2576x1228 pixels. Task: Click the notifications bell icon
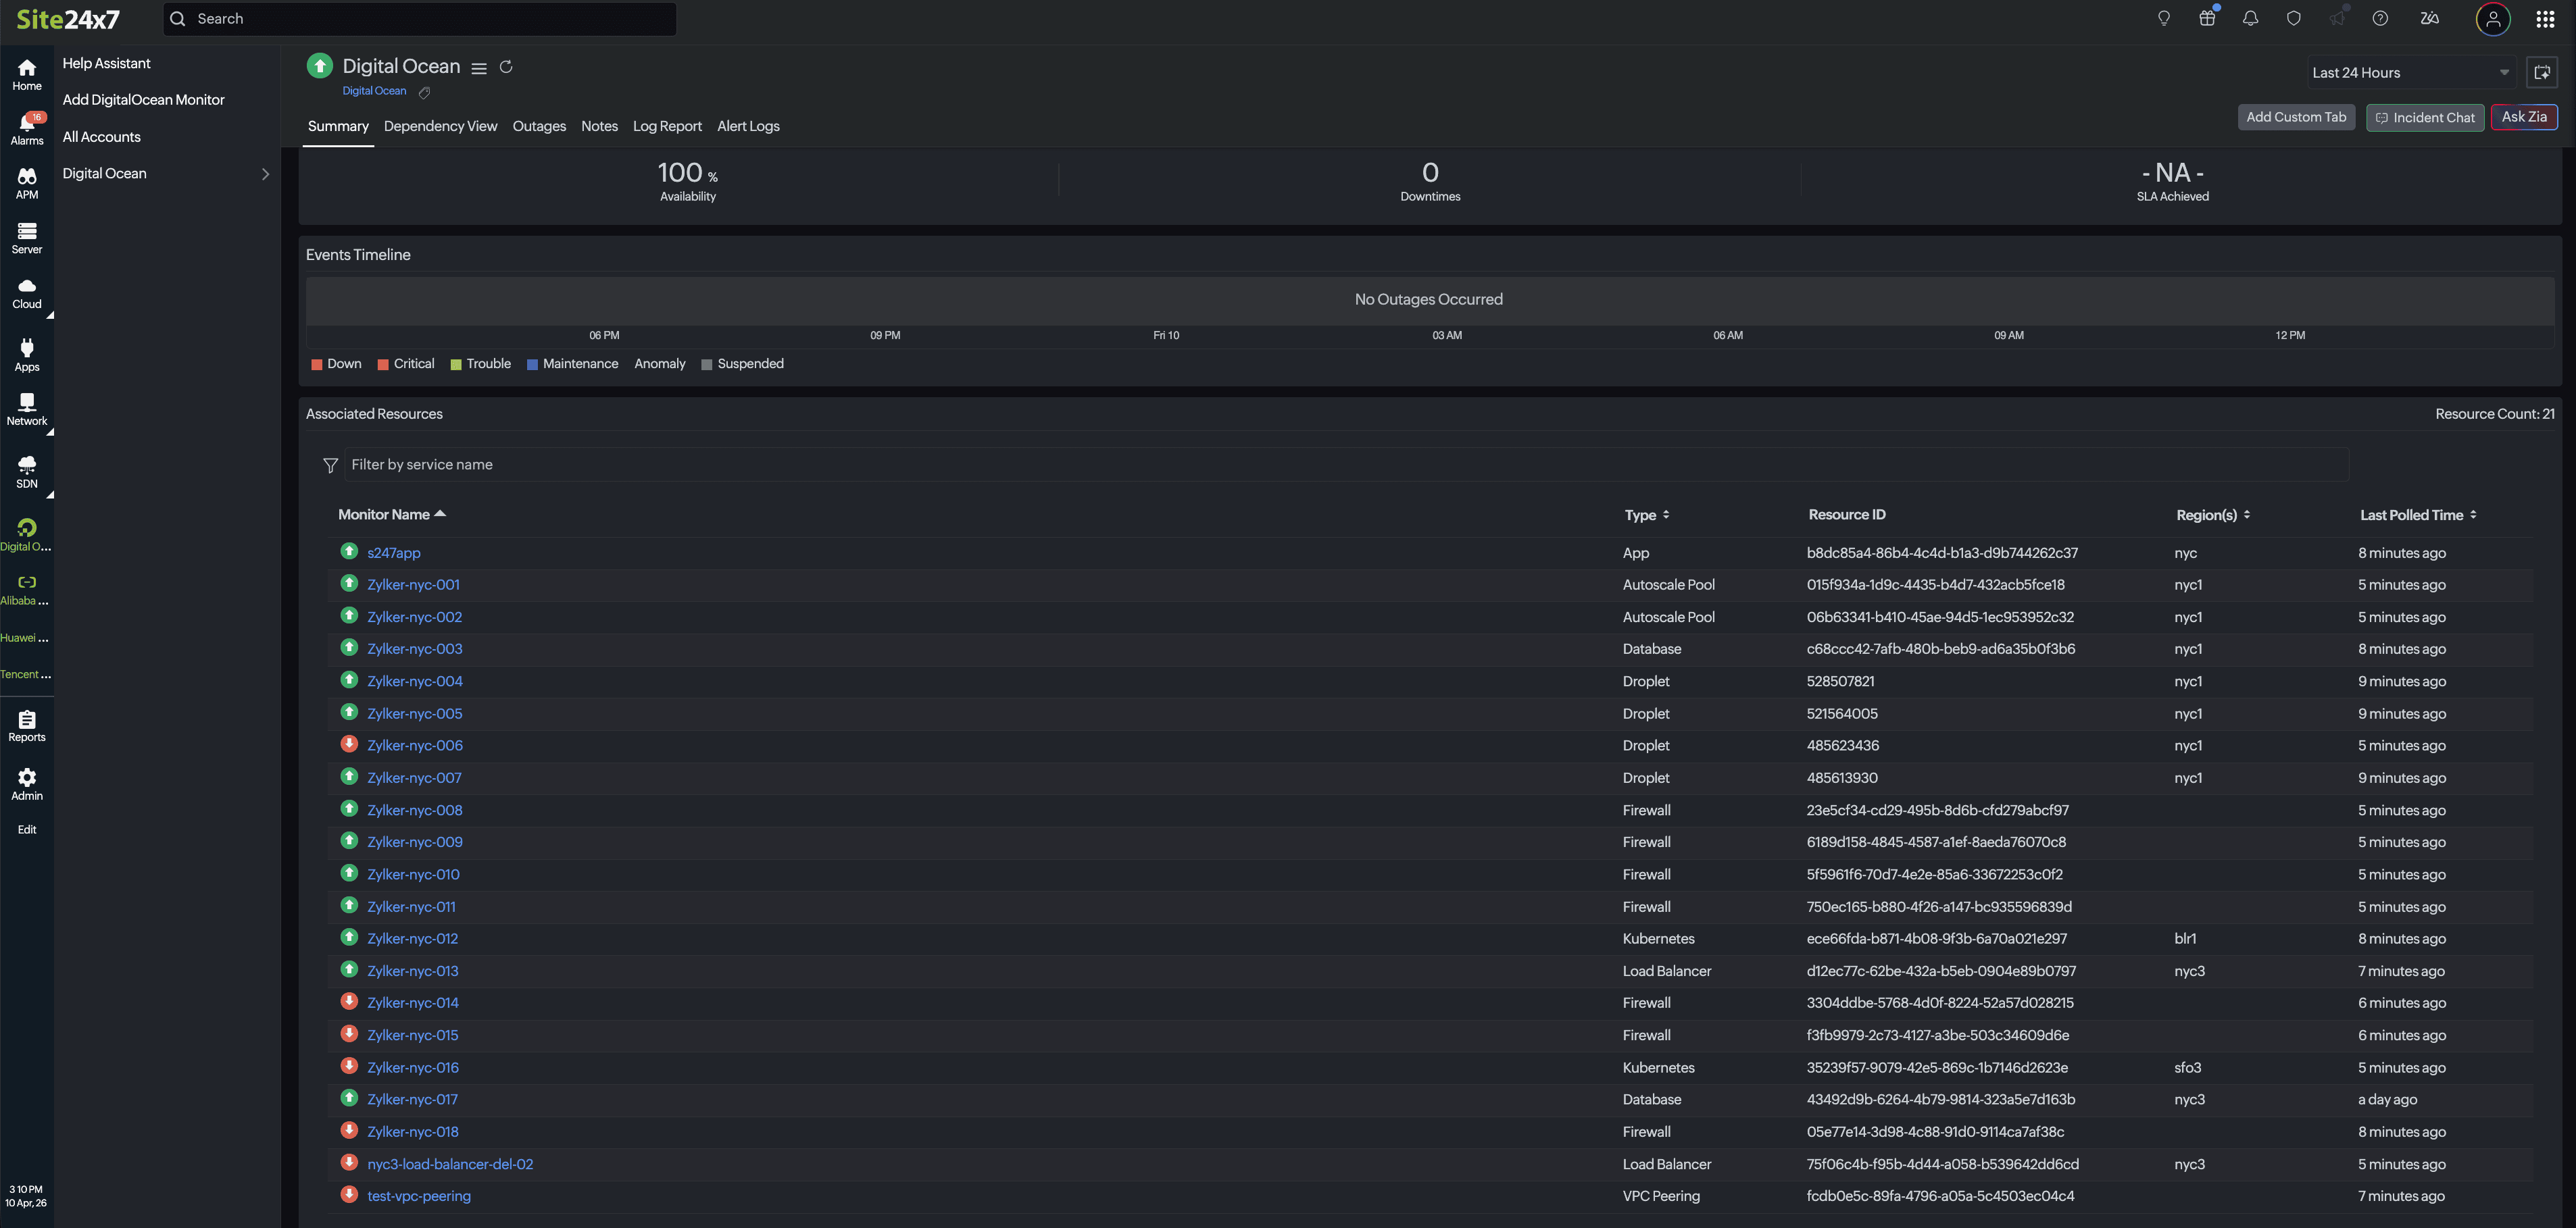coord(2250,18)
